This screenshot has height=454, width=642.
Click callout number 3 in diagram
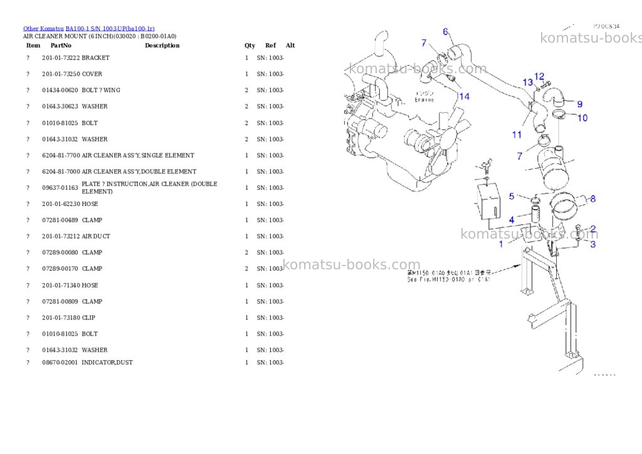coord(593,245)
